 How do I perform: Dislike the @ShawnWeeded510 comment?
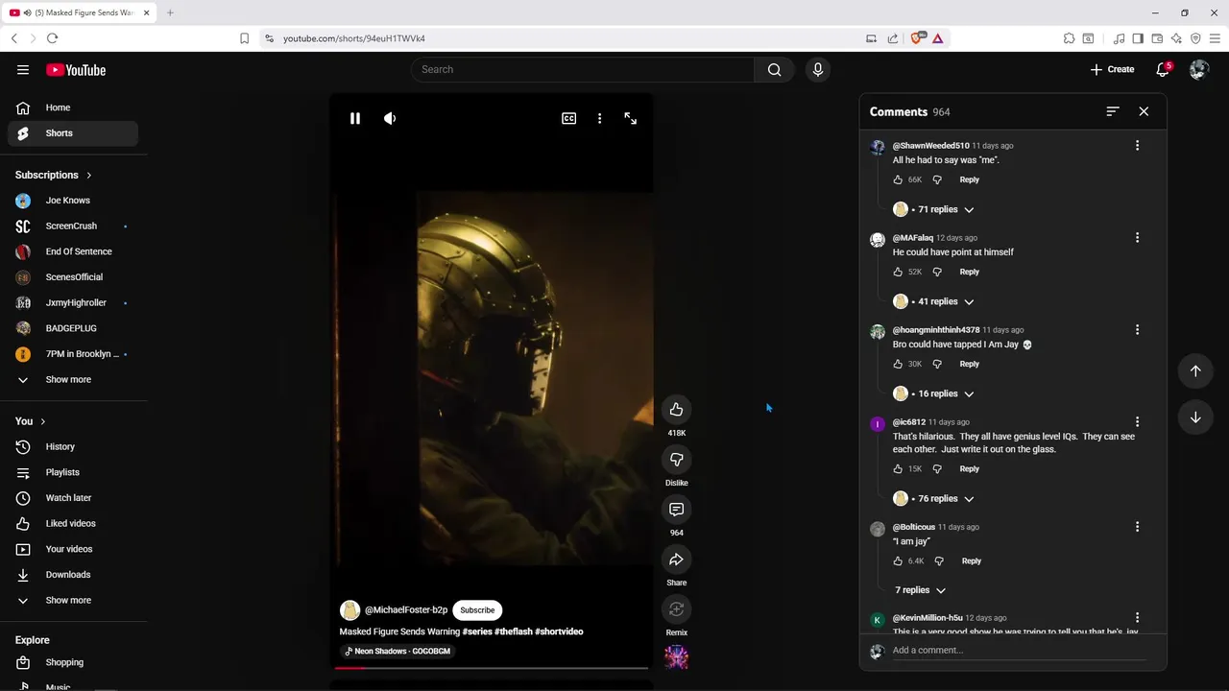[937, 179]
